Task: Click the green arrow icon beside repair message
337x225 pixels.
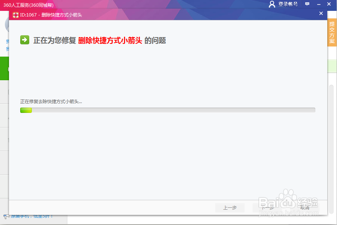Action: pyautogui.click(x=24, y=40)
